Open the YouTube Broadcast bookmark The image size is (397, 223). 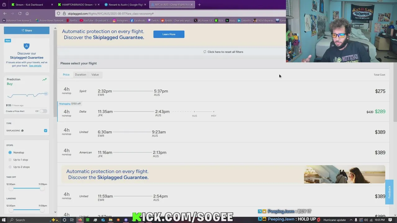[x=95, y=20]
